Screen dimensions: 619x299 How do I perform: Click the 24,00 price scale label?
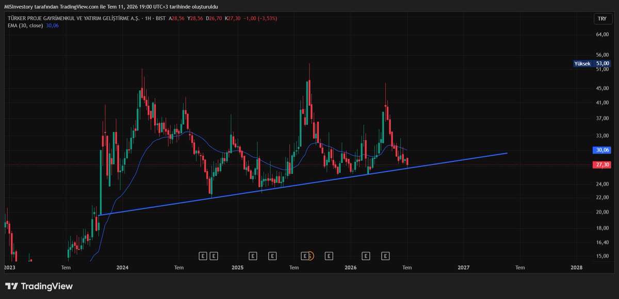point(602,184)
